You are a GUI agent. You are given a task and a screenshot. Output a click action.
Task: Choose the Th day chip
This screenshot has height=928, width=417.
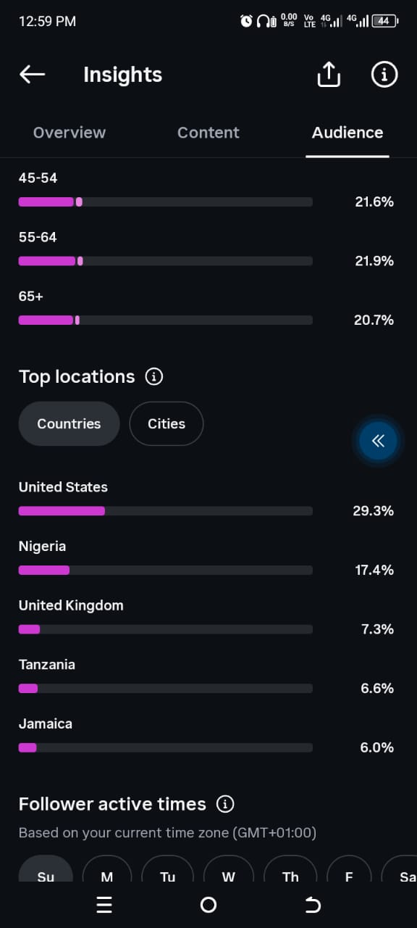290,869
